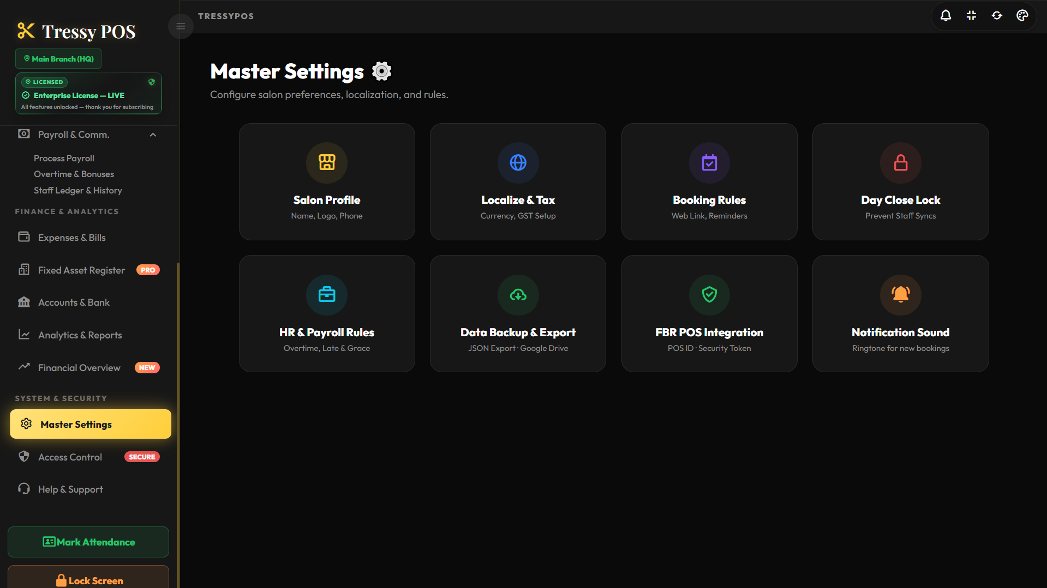This screenshot has width=1047, height=588.
Task: Click the Salon Profile store icon
Action: pyautogui.click(x=327, y=162)
